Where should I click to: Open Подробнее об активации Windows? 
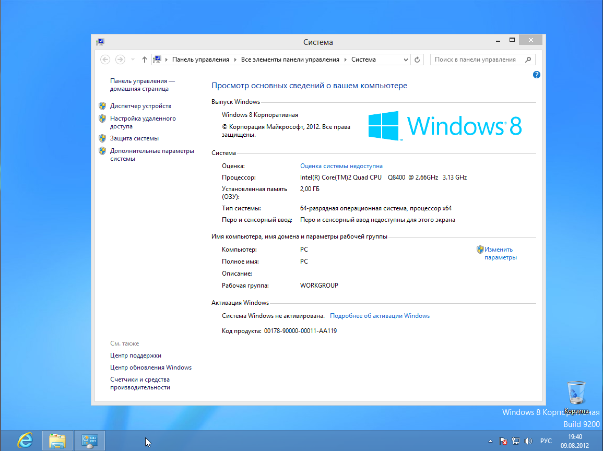click(x=380, y=316)
